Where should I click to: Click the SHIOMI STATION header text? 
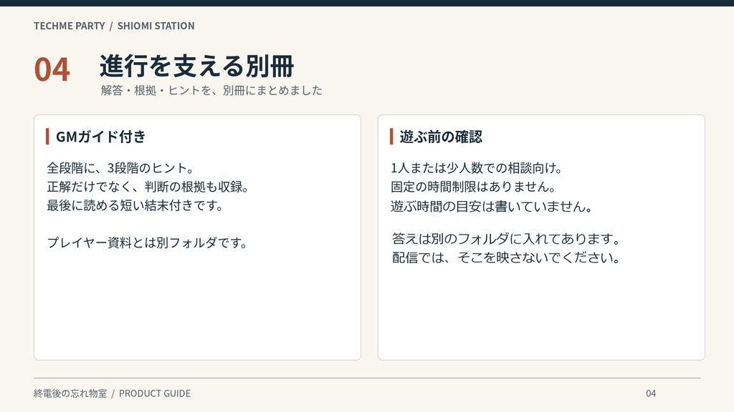pyautogui.click(x=156, y=26)
